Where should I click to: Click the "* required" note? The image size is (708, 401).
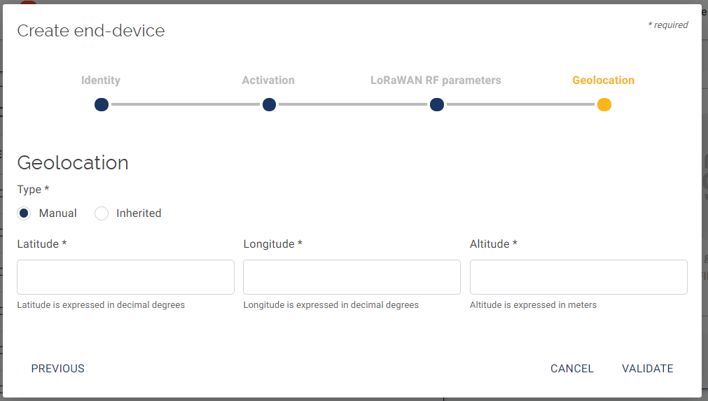click(667, 25)
